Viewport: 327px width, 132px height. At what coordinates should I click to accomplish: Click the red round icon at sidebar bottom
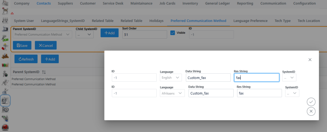click(x=5, y=128)
